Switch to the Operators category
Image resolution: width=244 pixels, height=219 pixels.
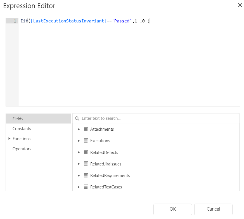(22, 149)
